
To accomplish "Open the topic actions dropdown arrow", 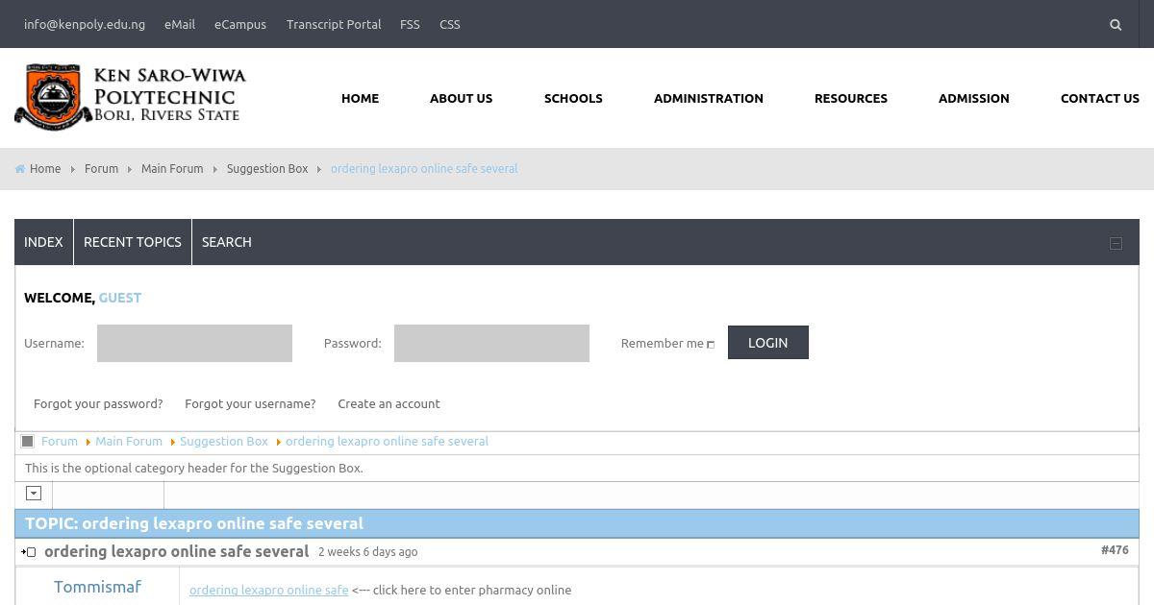I will coord(34,494).
